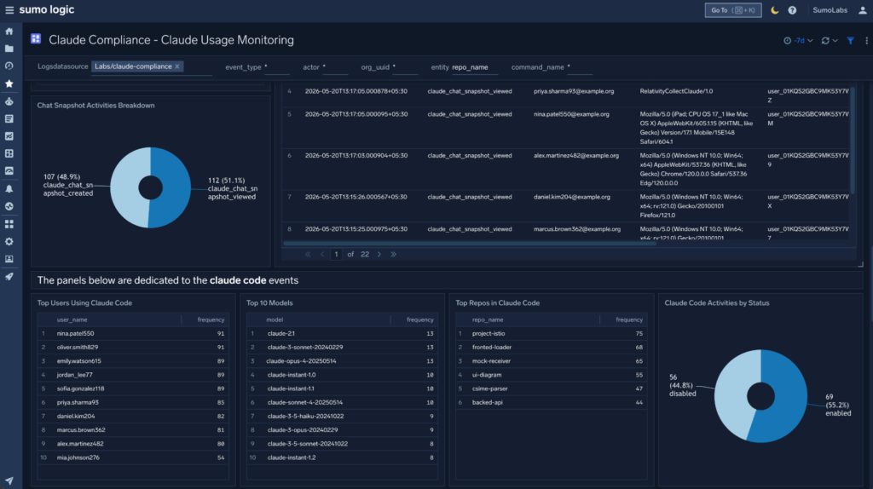Sort Top Repos by repo_name column

click(x=488, y=319)
